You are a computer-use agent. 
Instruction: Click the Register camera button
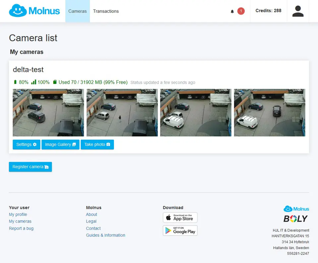click(30, 167)
